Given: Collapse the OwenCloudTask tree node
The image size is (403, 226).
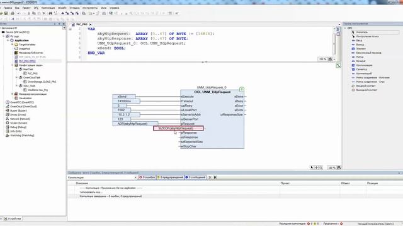Looking at the screenshot, I should point(17,77).
